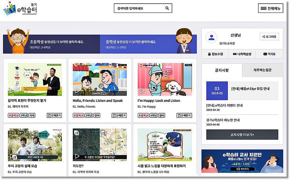Viewport: 290px width, 180px height.
Task: Open the 지도란? map video thumbnail
Action: tap(100, 145)
